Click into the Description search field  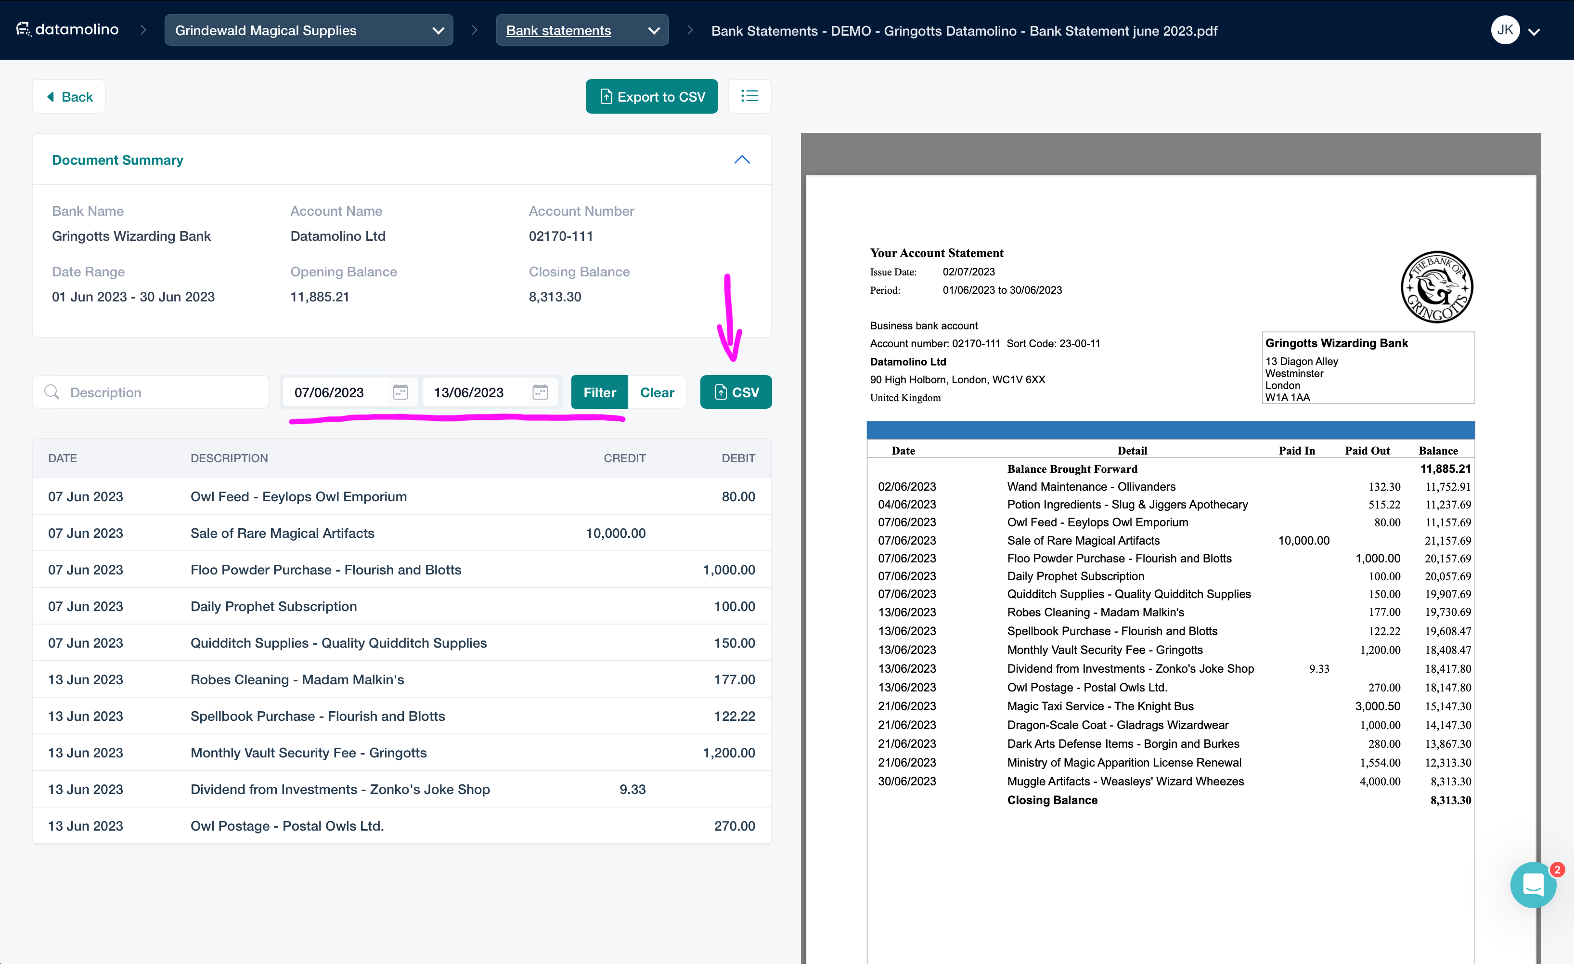coord(151,392)
